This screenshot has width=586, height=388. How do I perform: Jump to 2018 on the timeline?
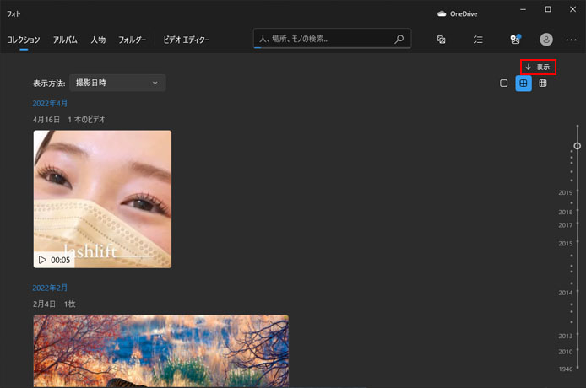pyautogui.click(x=566, y=212)
